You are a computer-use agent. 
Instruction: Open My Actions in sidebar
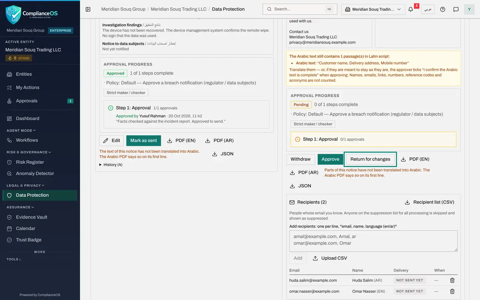pyautogui.click(x=40, y=87)
